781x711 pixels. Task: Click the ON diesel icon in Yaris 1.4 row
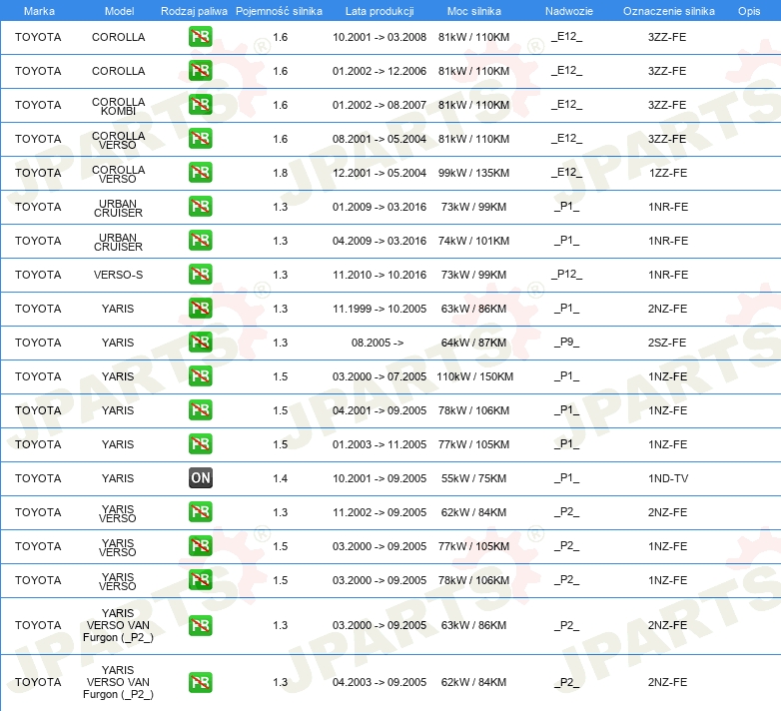pos(200,478)
